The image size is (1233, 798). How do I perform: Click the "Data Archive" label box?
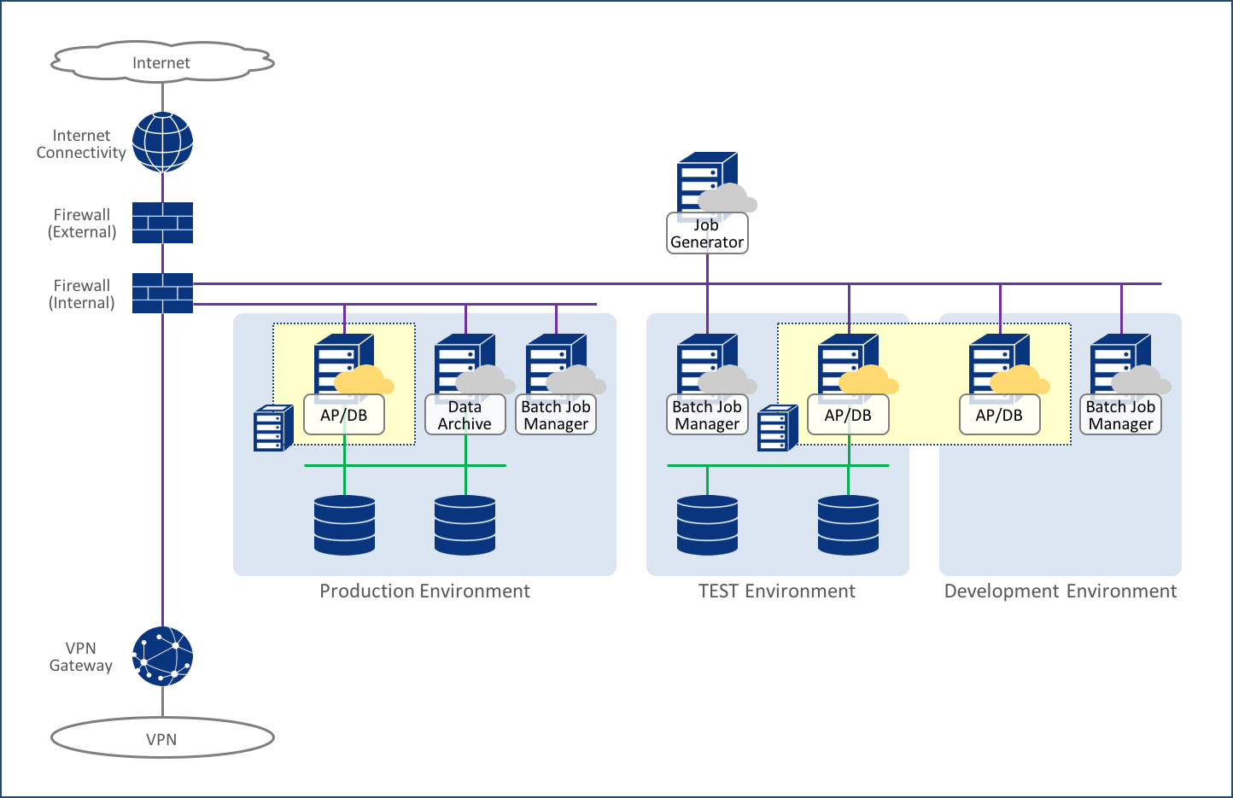coord(465,415)
